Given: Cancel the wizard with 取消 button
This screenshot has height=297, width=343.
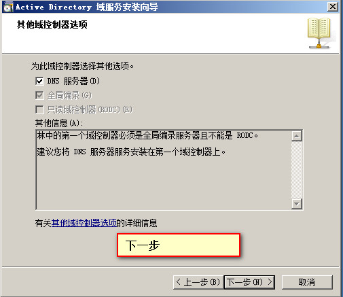Looking at the screenshot, I should click(x=307, y=282).
